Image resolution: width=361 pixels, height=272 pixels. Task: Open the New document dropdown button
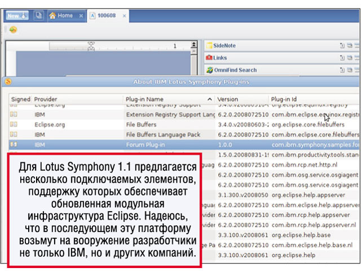click(17, 16)
